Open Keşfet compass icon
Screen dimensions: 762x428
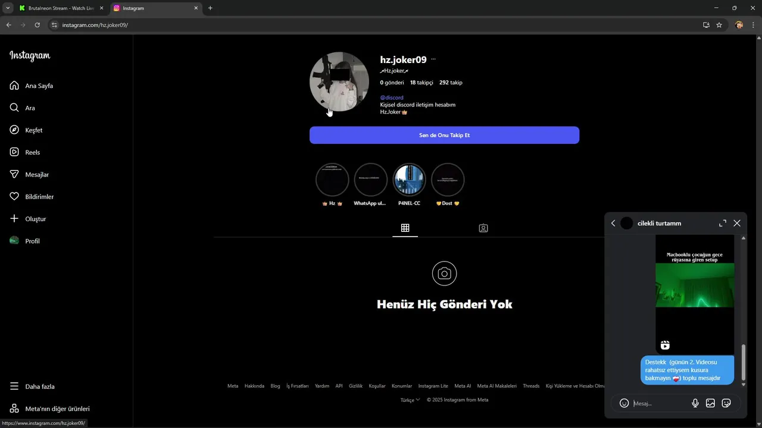14,130
